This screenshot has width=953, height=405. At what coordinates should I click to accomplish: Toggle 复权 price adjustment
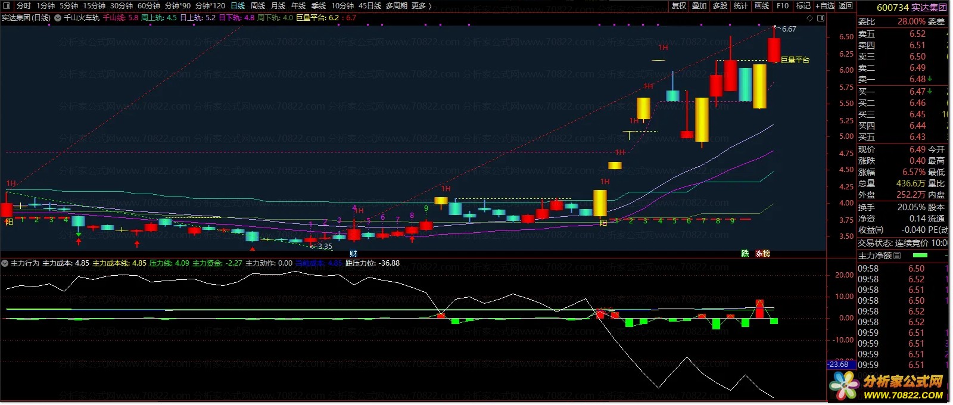[678, 5]
